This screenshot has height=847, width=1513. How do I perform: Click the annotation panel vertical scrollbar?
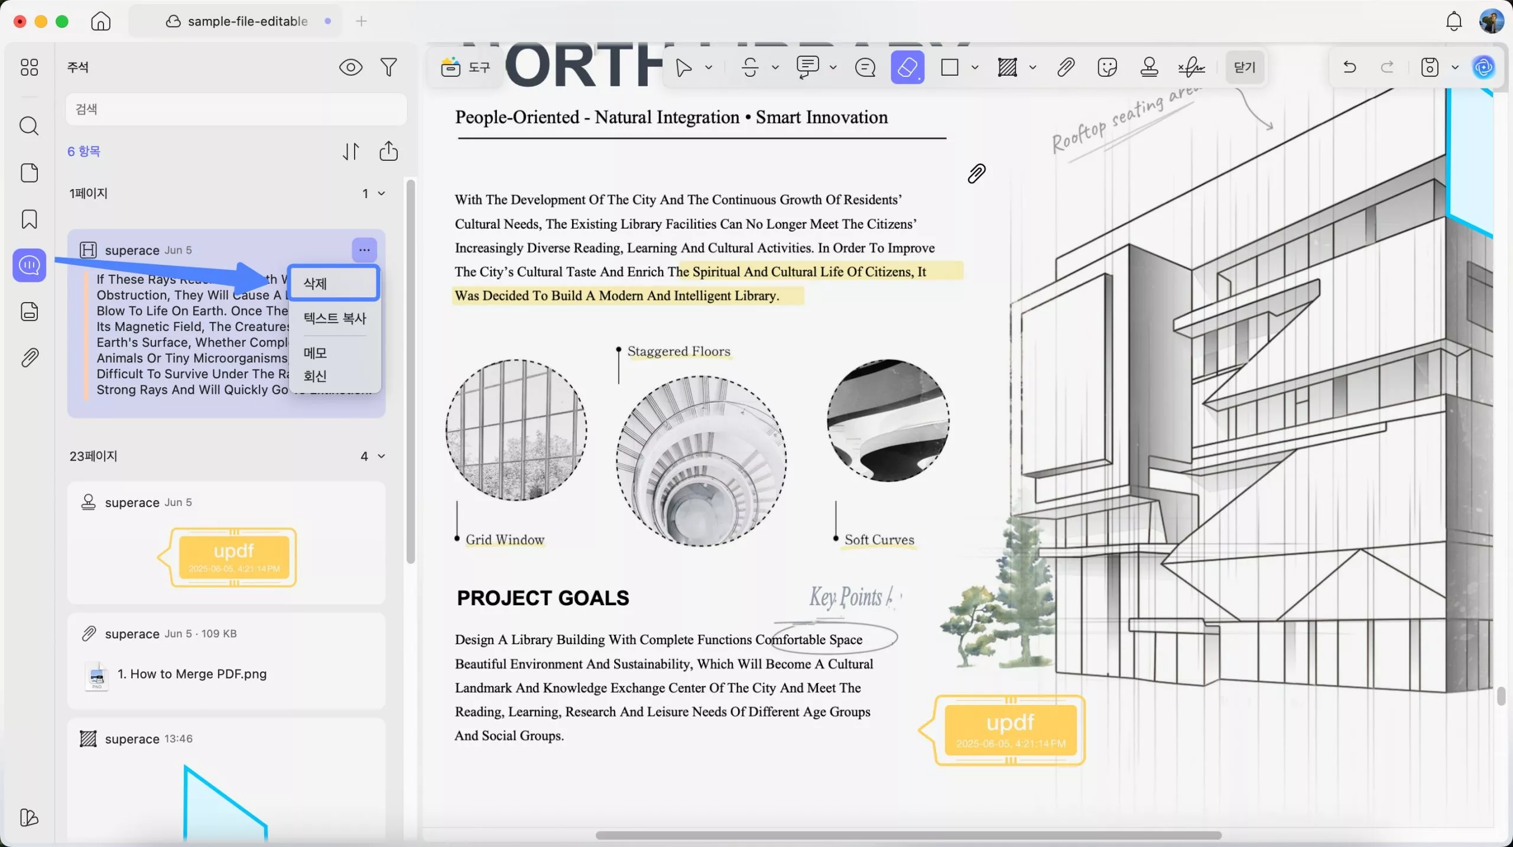(410, 371)
